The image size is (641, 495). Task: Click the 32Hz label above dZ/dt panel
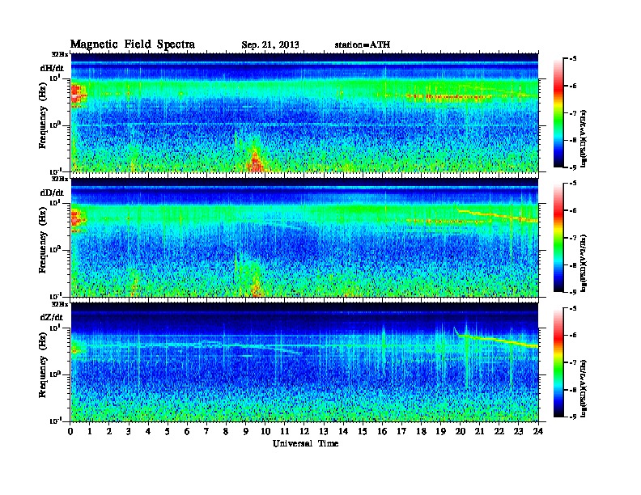tap(60, 304)
